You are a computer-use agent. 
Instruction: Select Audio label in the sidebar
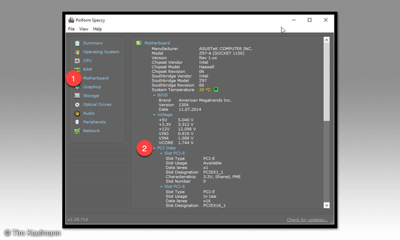point(89,113)
